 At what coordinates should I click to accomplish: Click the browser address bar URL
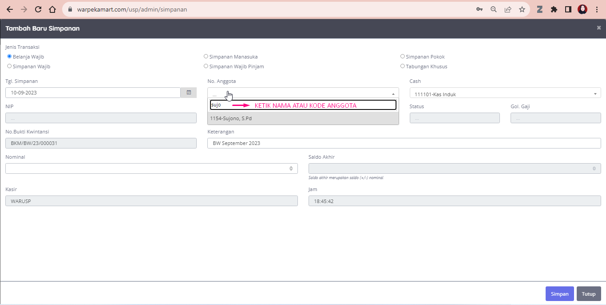(133, 9)
